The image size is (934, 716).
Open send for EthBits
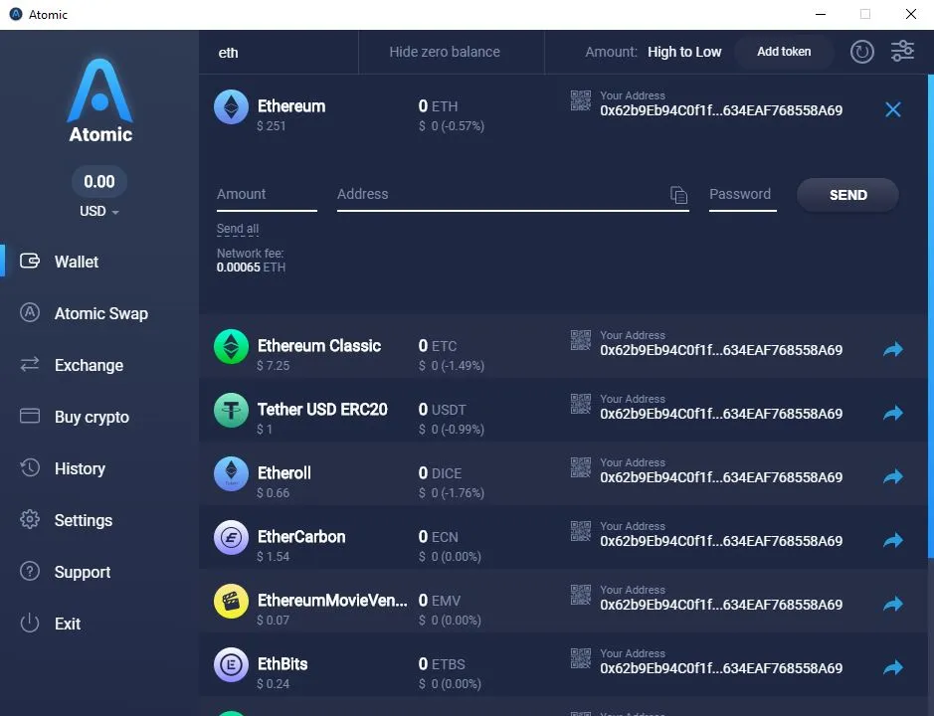[893, 667]
